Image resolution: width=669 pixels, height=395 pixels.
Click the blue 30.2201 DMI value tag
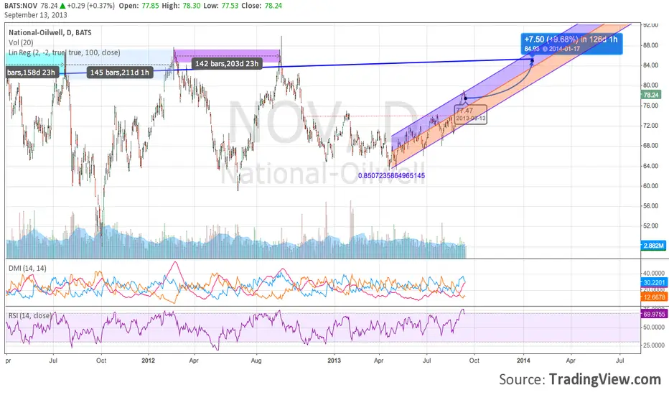point(654,282)
